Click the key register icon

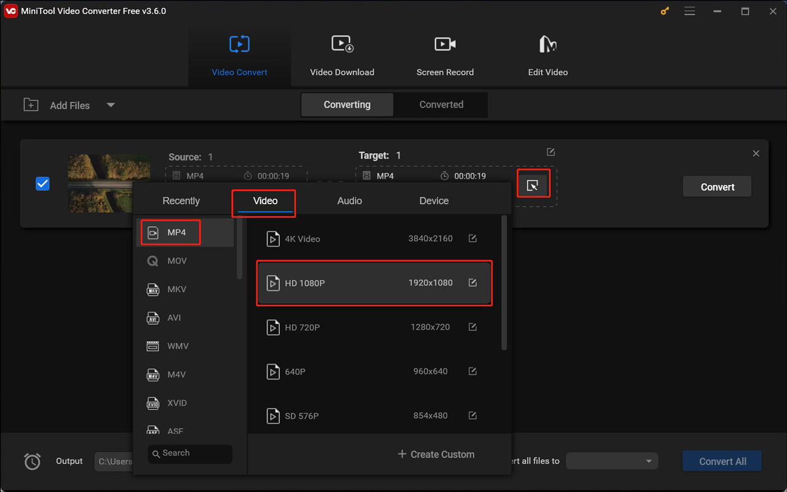pyautogui.click(x=664, y=11)
